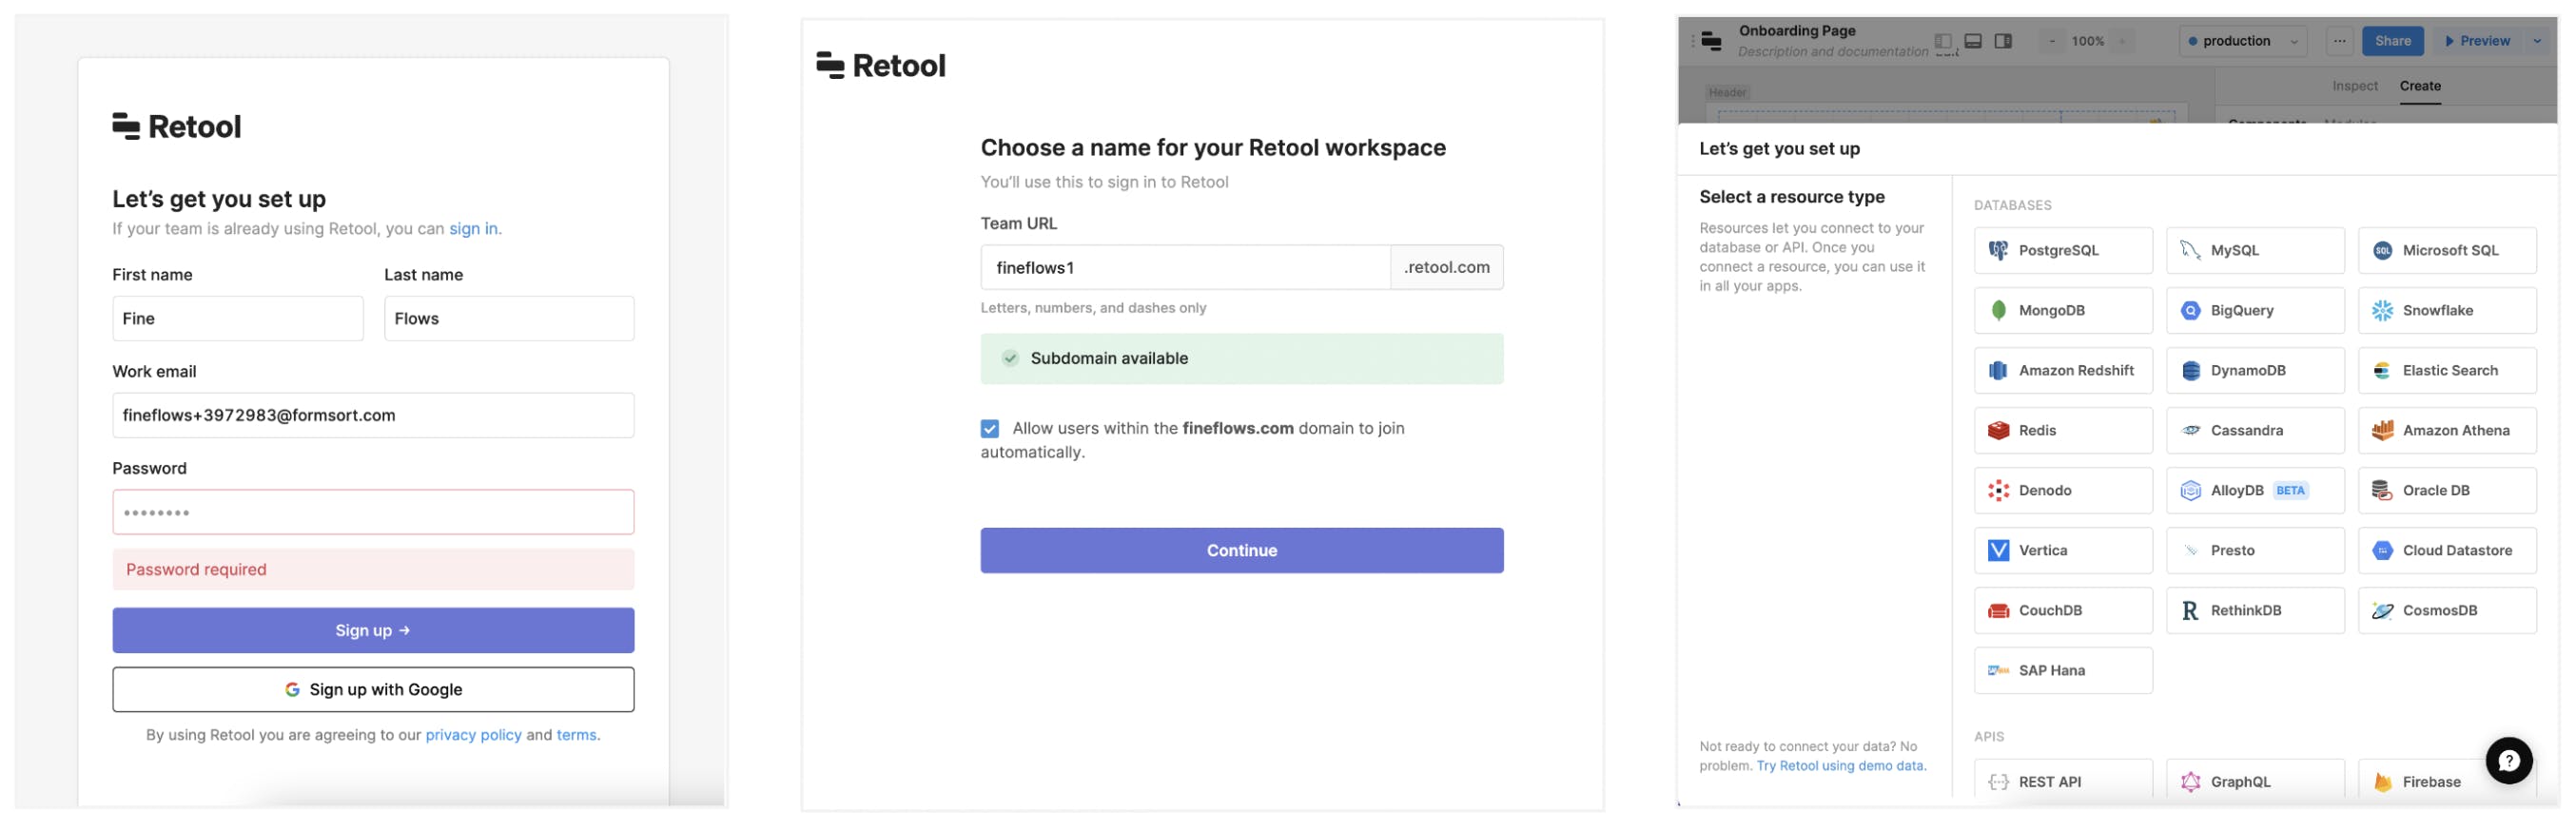This screenshot has height=831, width=2576.
Task: Click the Work email field
Action: (x=373, y=416)
